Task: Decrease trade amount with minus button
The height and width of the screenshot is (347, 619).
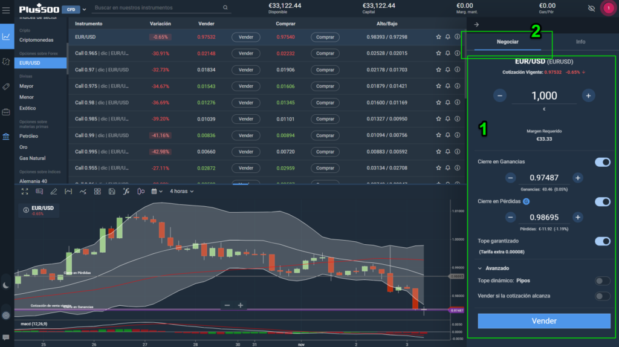Action: [x=500, y=96]
